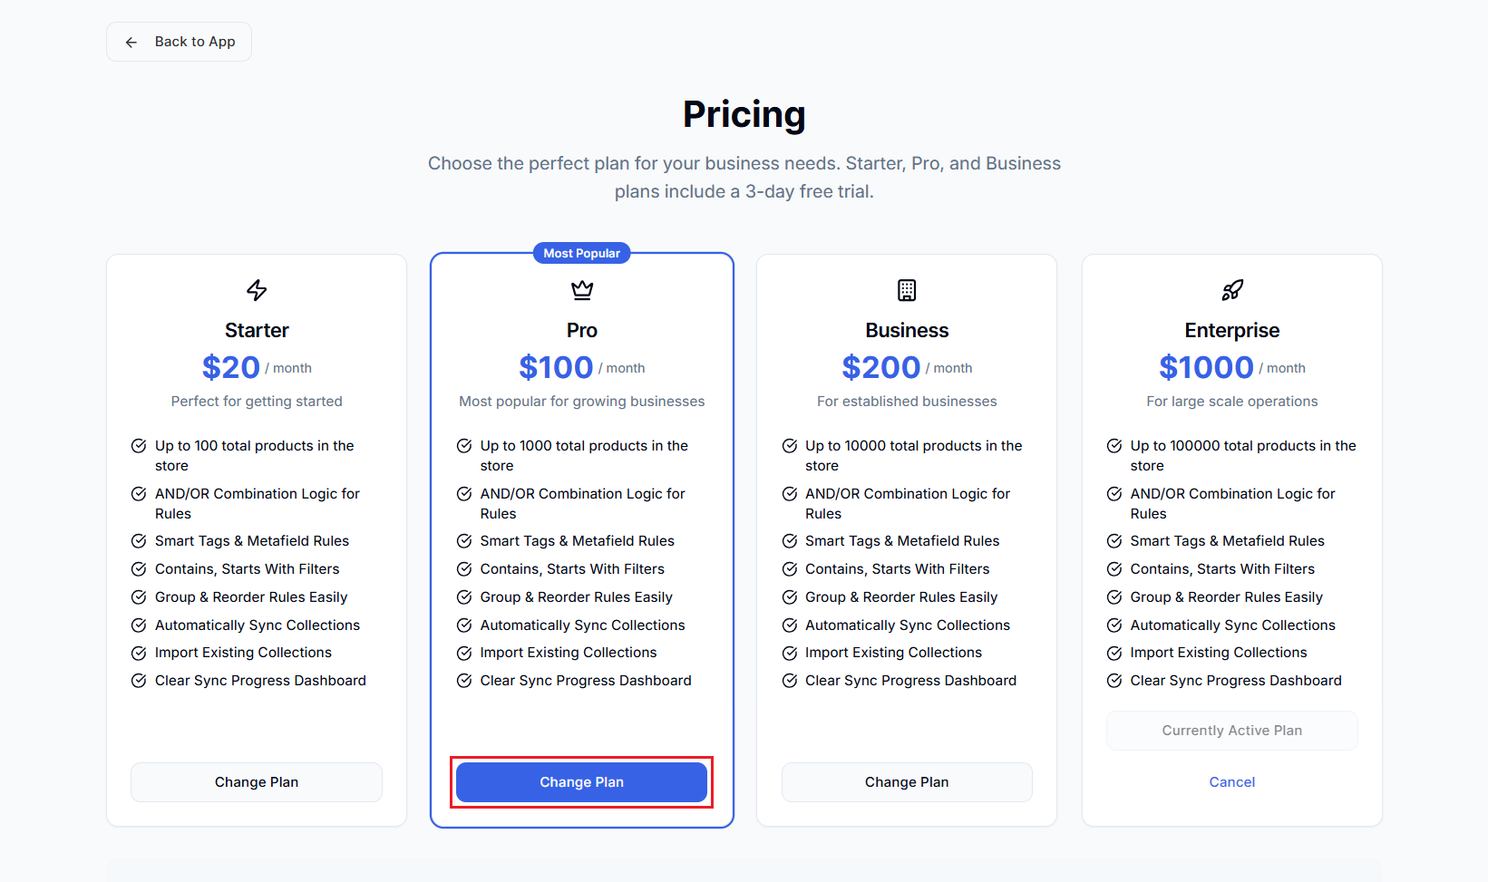Click the rocket icon on the Enterprise plan
This screenshot has width=1488, height=882.
(x=1231, y=290)
